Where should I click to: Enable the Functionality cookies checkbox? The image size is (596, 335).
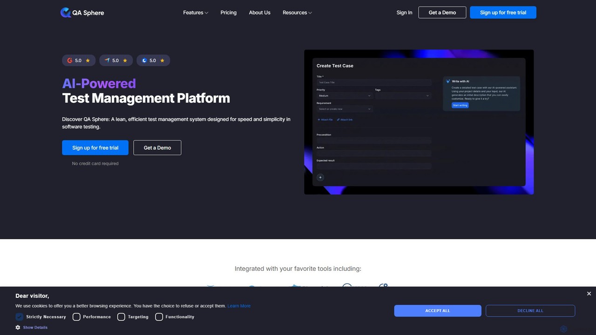click(x=159, y=317)
